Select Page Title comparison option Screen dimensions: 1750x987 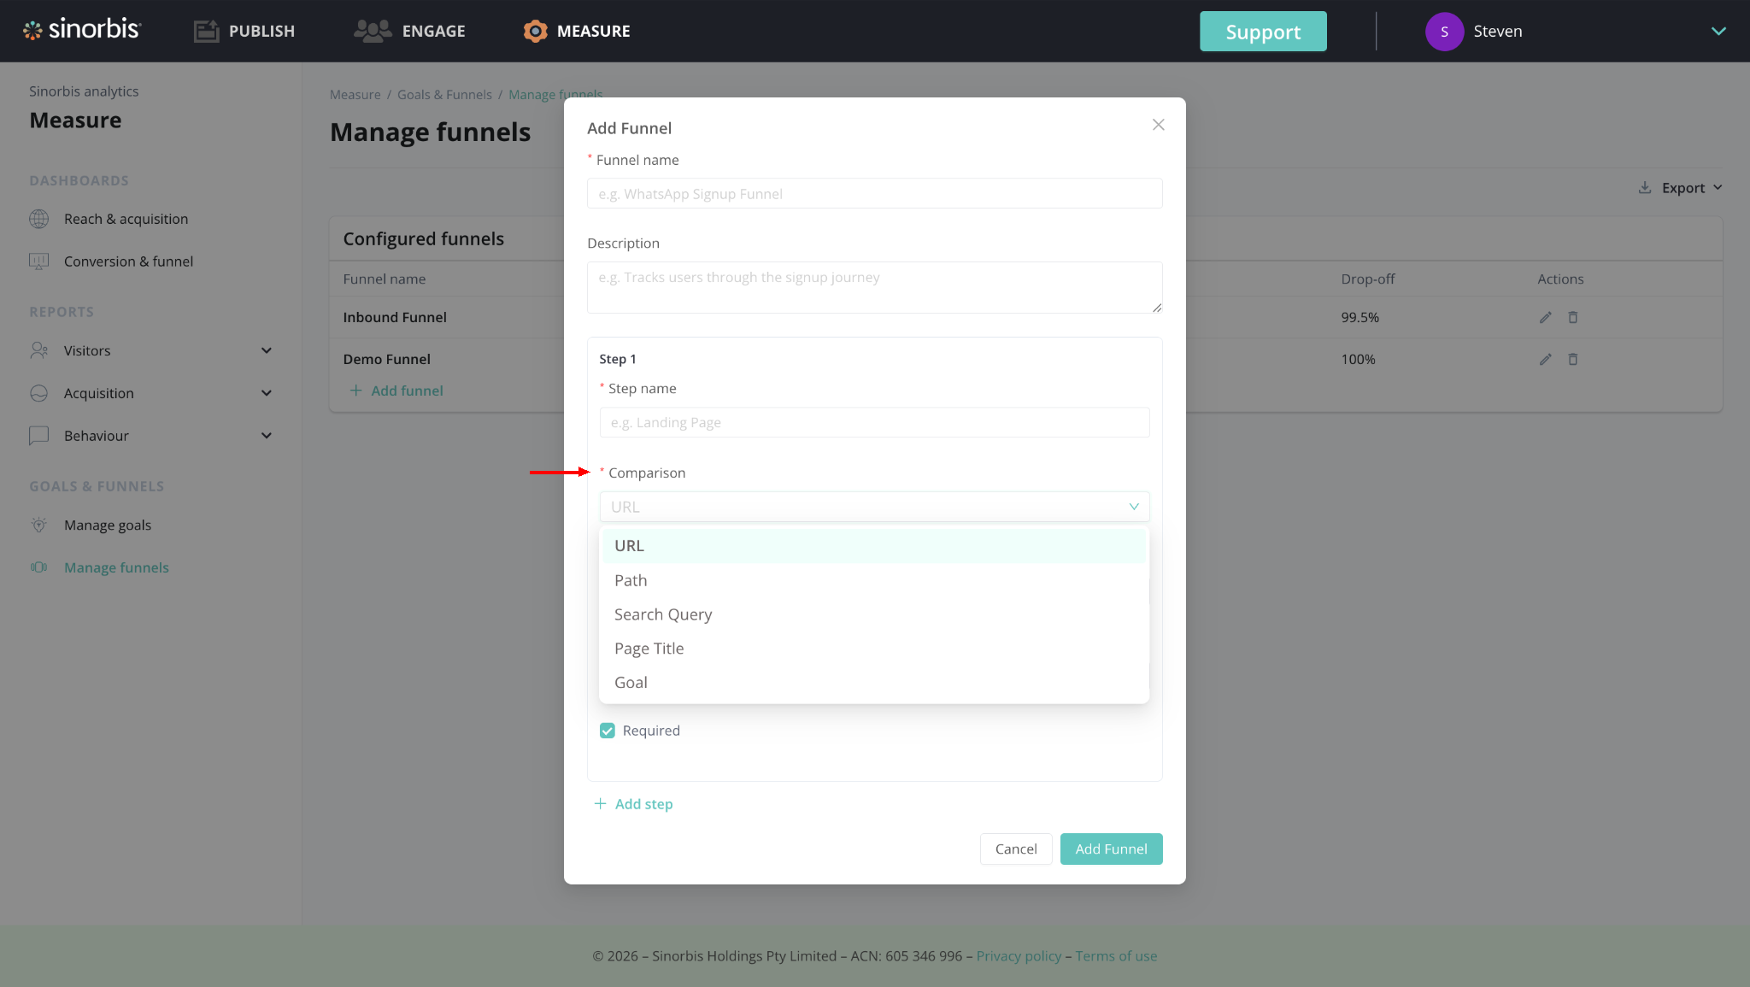point(874,649)
